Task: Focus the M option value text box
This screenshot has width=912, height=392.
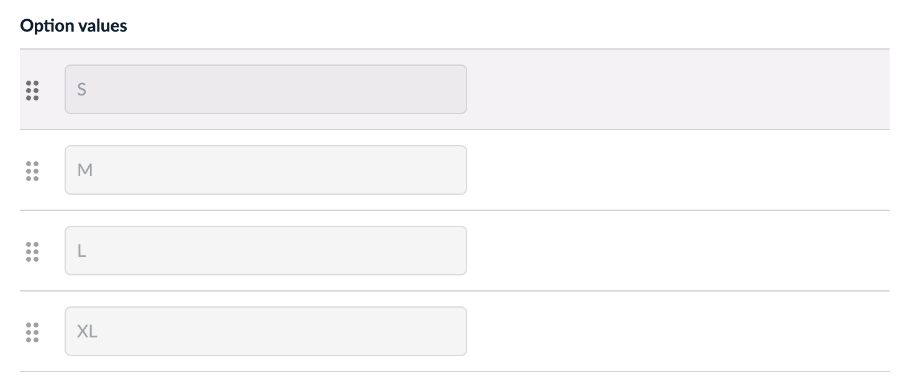Action: point(266,170)
